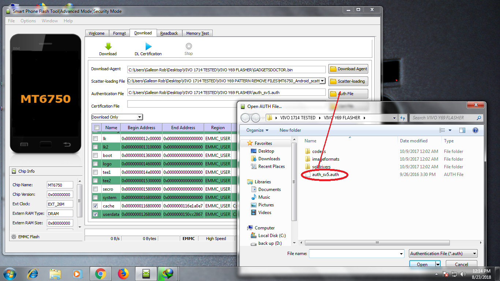Click the Search VIVO Y69 FLASHER box
The width and height of the screenshot is (500, 281).
click(447, 118)
